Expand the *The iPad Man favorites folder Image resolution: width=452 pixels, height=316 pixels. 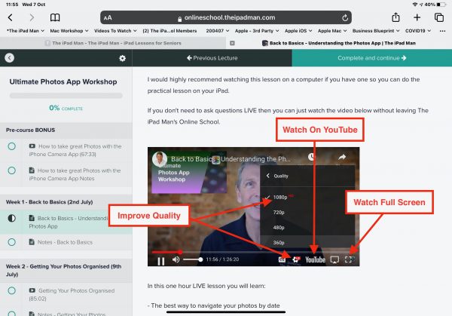point(26,31)
